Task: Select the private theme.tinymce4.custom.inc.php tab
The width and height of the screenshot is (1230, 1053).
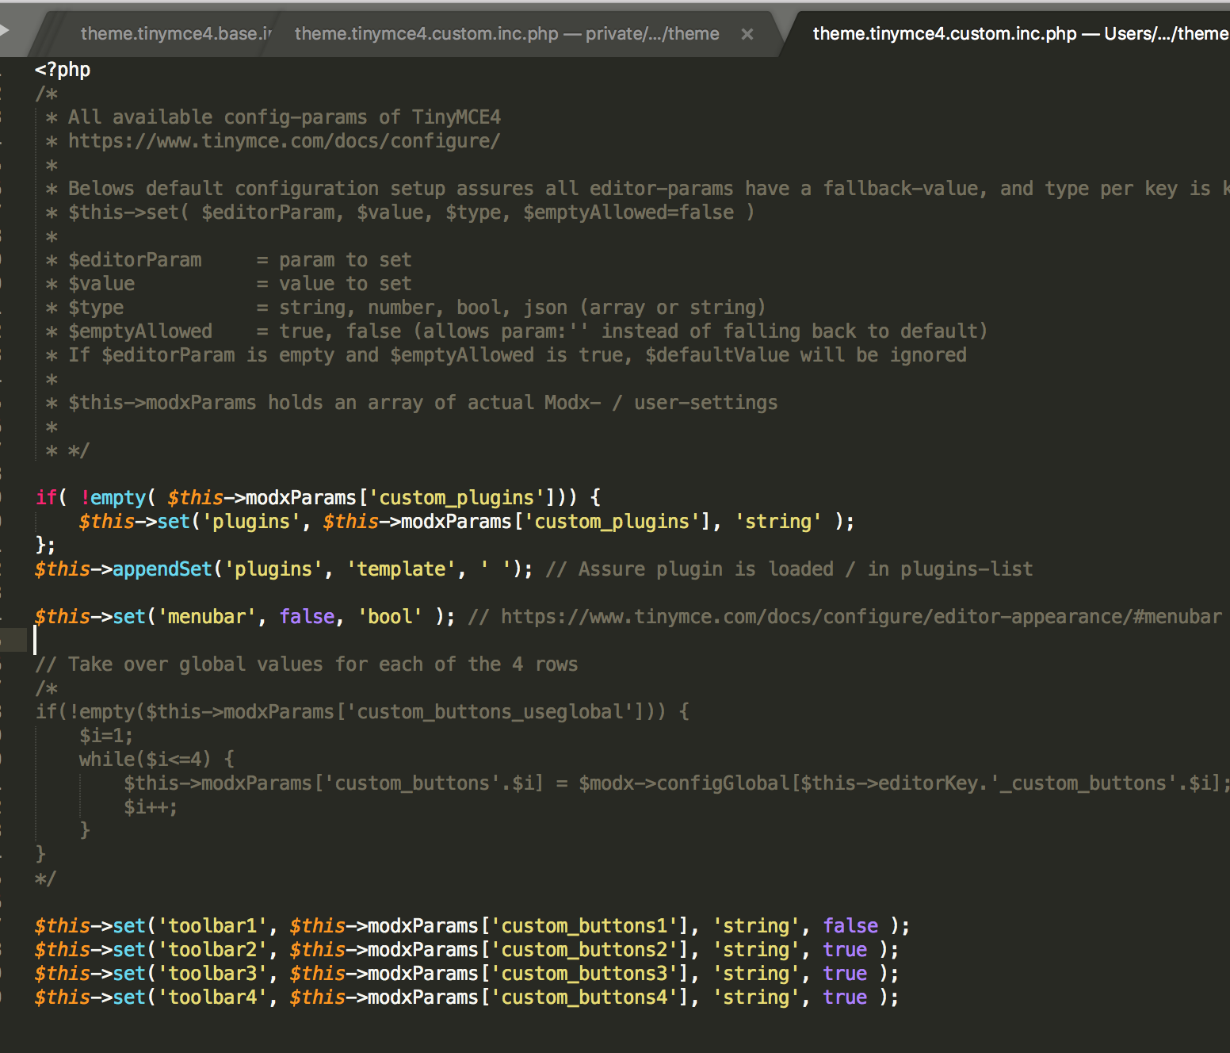Action: click(506, 33)
